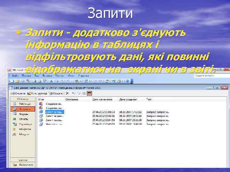Open the Избранное group

[x=23, y=165]
